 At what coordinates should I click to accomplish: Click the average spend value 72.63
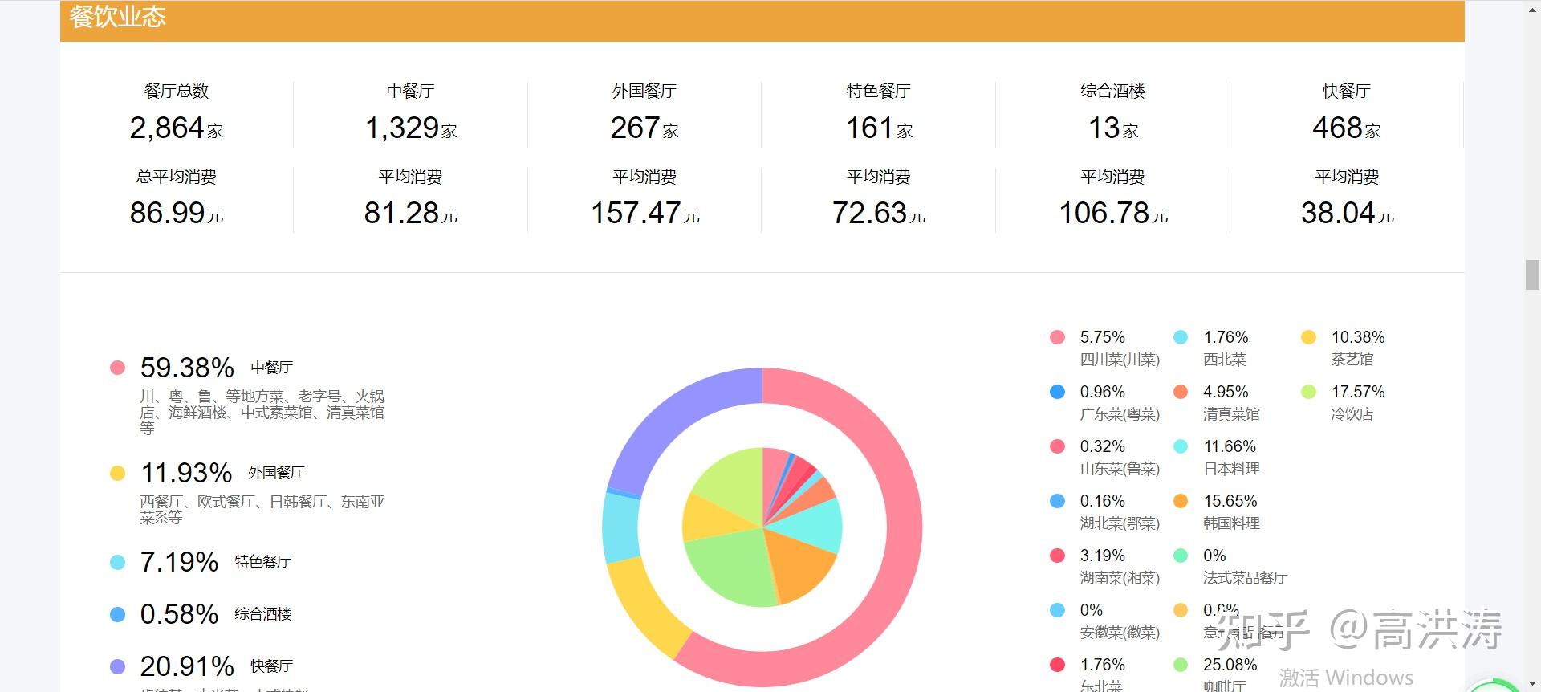tap(869, 213)
